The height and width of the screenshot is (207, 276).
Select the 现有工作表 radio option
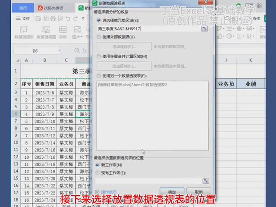[97, 173]
